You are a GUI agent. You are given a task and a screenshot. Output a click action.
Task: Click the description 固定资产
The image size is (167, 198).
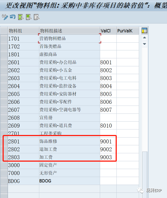[x=69, y=165]
